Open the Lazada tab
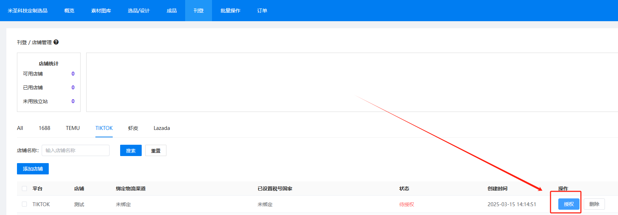The width and height of the screenshot is (618, 215). (162, 128)
